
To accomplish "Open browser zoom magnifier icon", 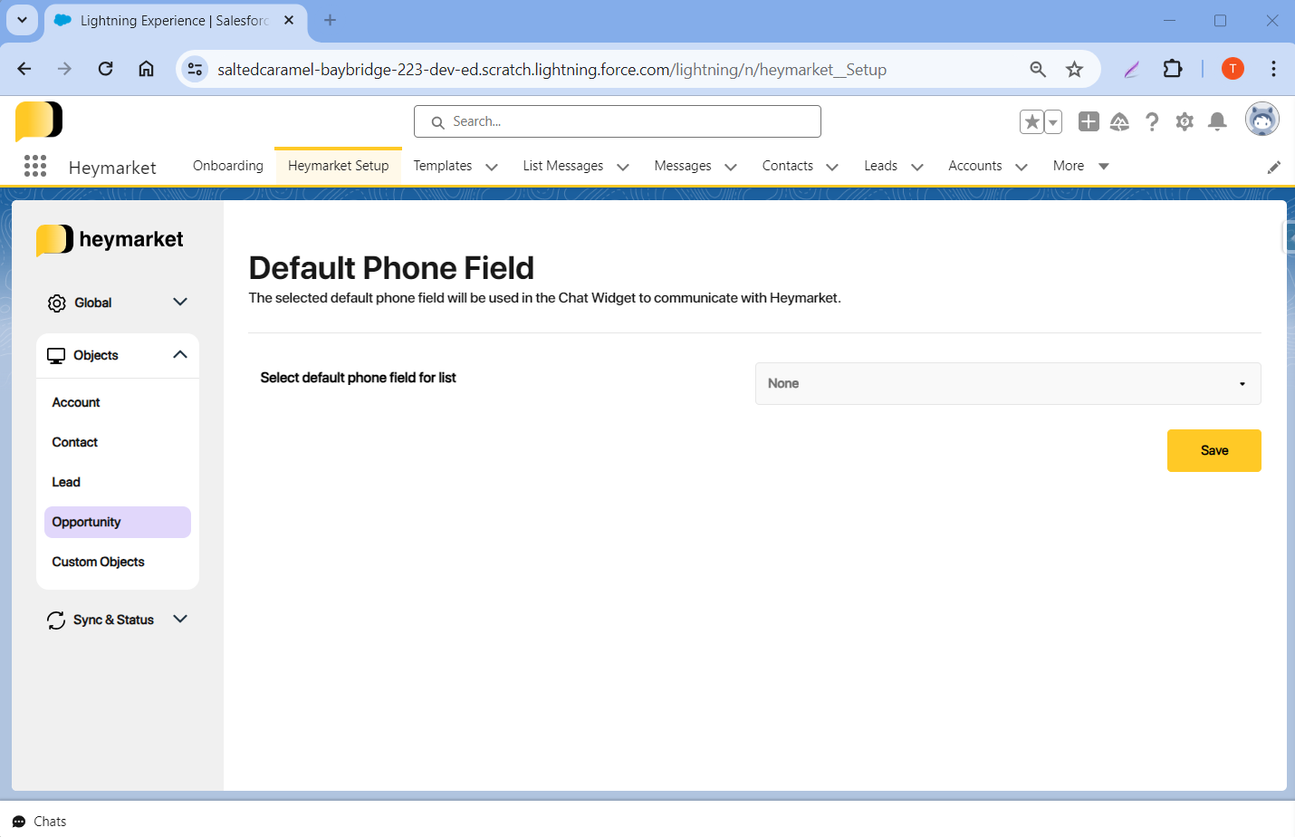I will (x=1038, y=69).
